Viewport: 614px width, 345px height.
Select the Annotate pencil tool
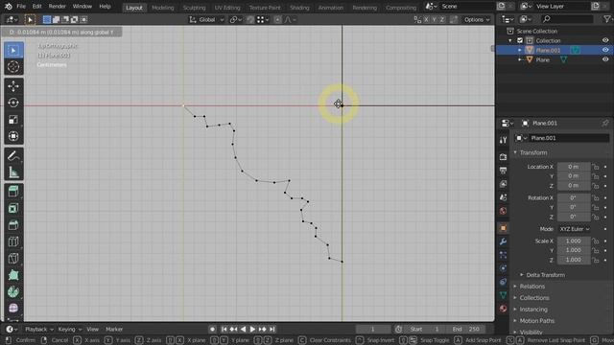pyautogui.click(x=13, y=155)
